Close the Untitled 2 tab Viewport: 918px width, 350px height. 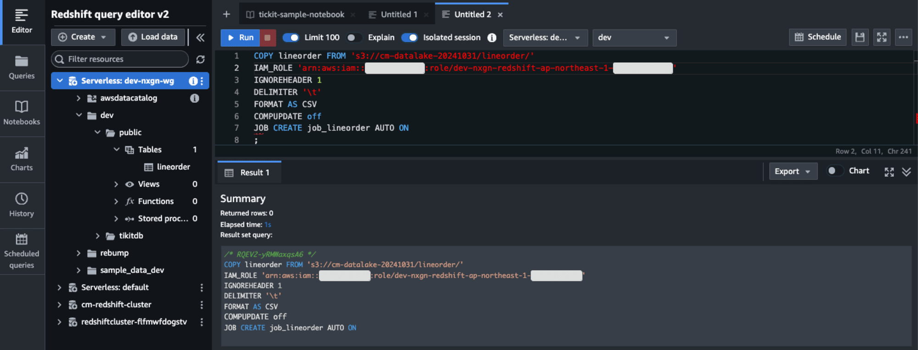(x=500, y=15)
